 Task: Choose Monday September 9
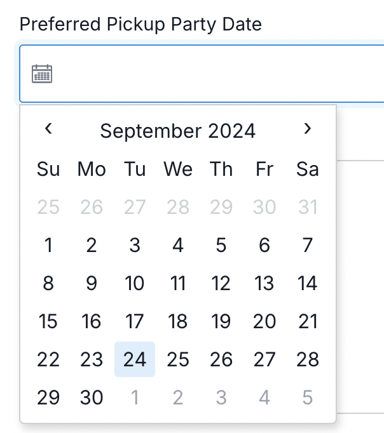92,283
